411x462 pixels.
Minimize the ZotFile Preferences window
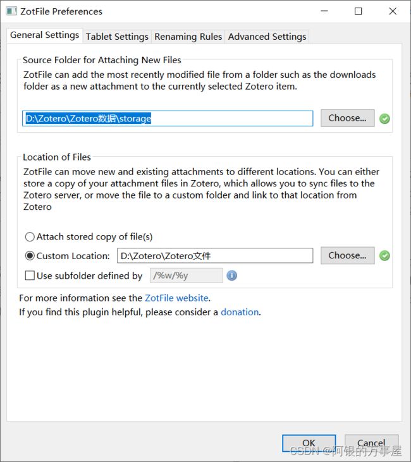(324, 11)
